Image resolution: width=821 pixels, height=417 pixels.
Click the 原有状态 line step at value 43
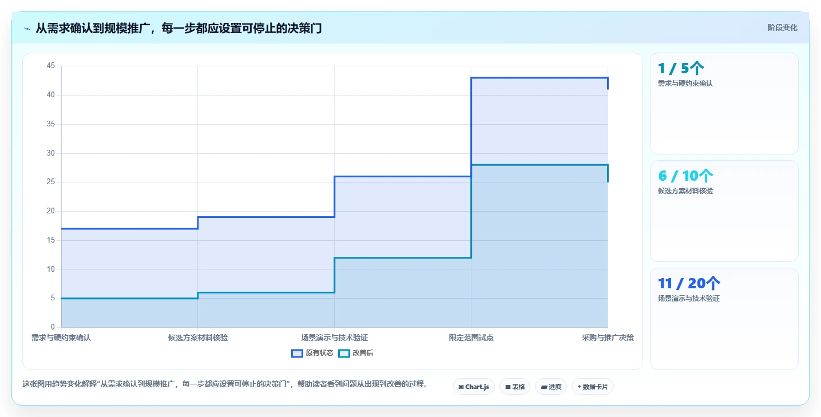(x=540, y=78)
